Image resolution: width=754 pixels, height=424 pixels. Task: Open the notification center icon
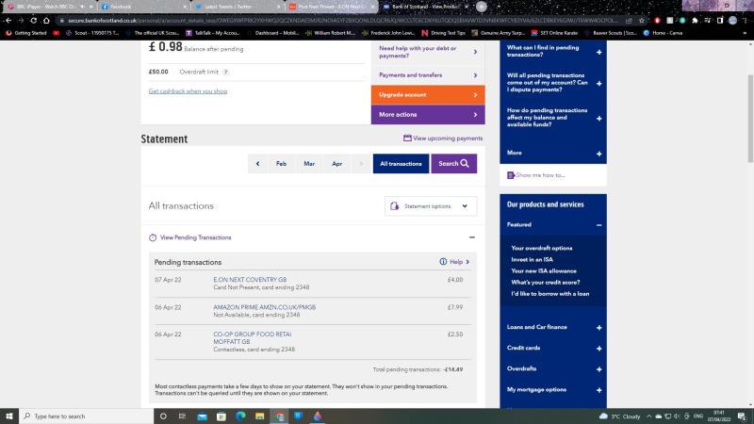[742, 416]
